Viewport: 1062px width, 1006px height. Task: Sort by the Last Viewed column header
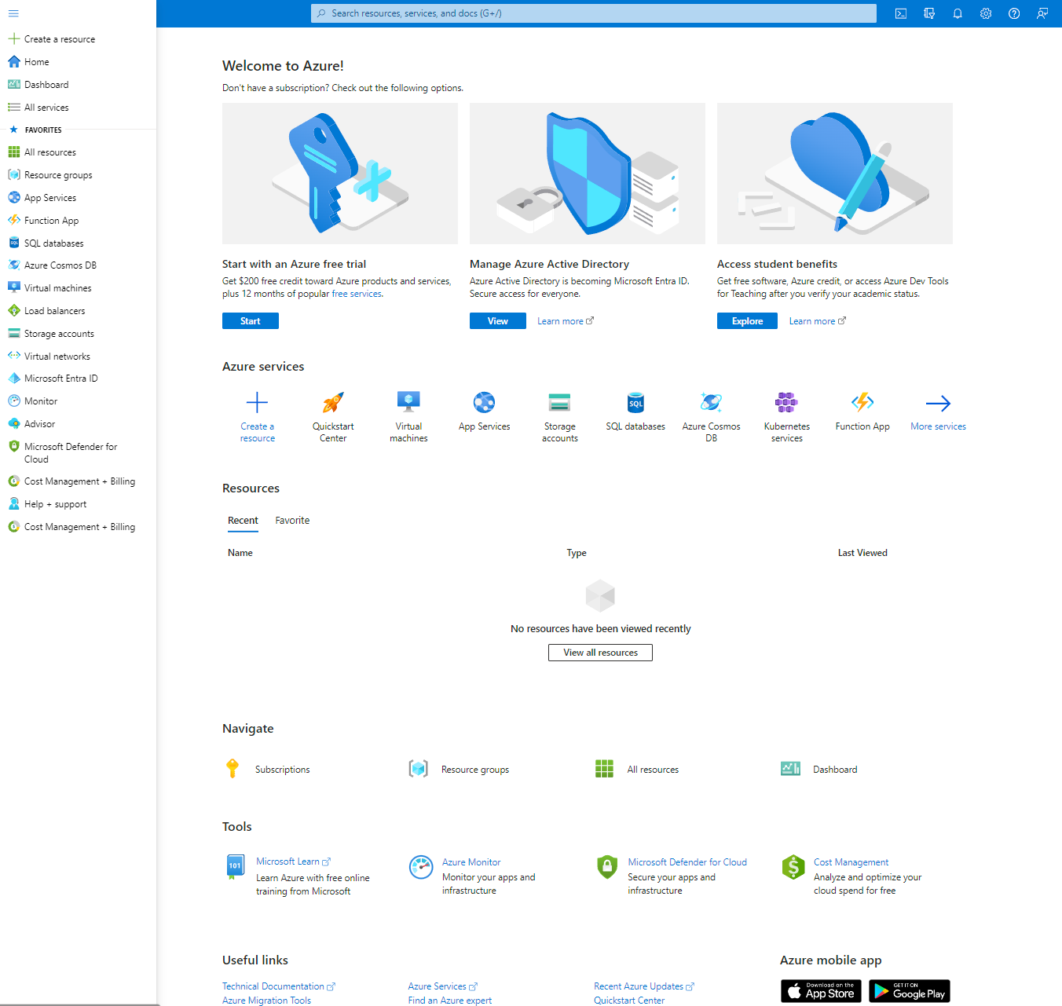point(862,553)
